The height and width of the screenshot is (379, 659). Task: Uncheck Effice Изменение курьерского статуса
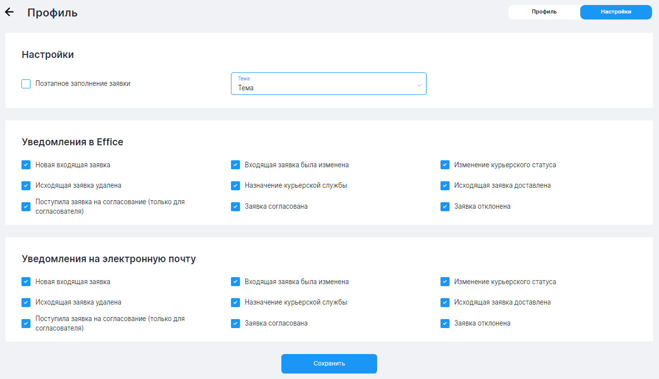[x=445, y=165]
